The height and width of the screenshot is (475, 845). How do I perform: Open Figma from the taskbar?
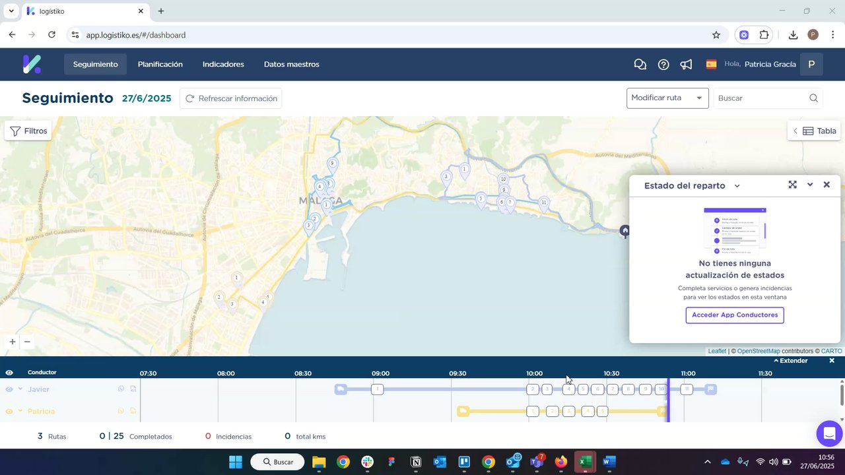(391, 462)
